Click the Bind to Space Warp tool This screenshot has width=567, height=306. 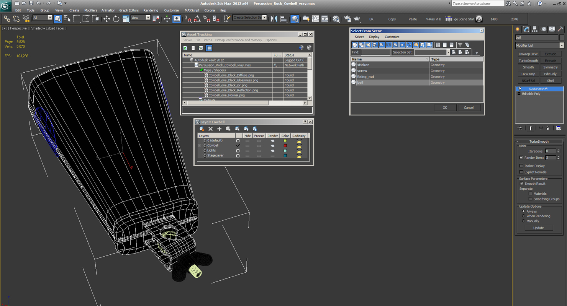tap(26, 19)
